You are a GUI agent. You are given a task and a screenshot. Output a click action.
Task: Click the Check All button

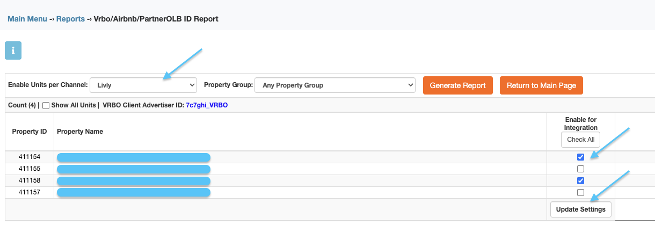580,140
